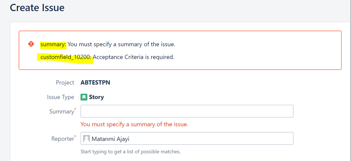Click the reporter avatar icon

pos(87,139)
